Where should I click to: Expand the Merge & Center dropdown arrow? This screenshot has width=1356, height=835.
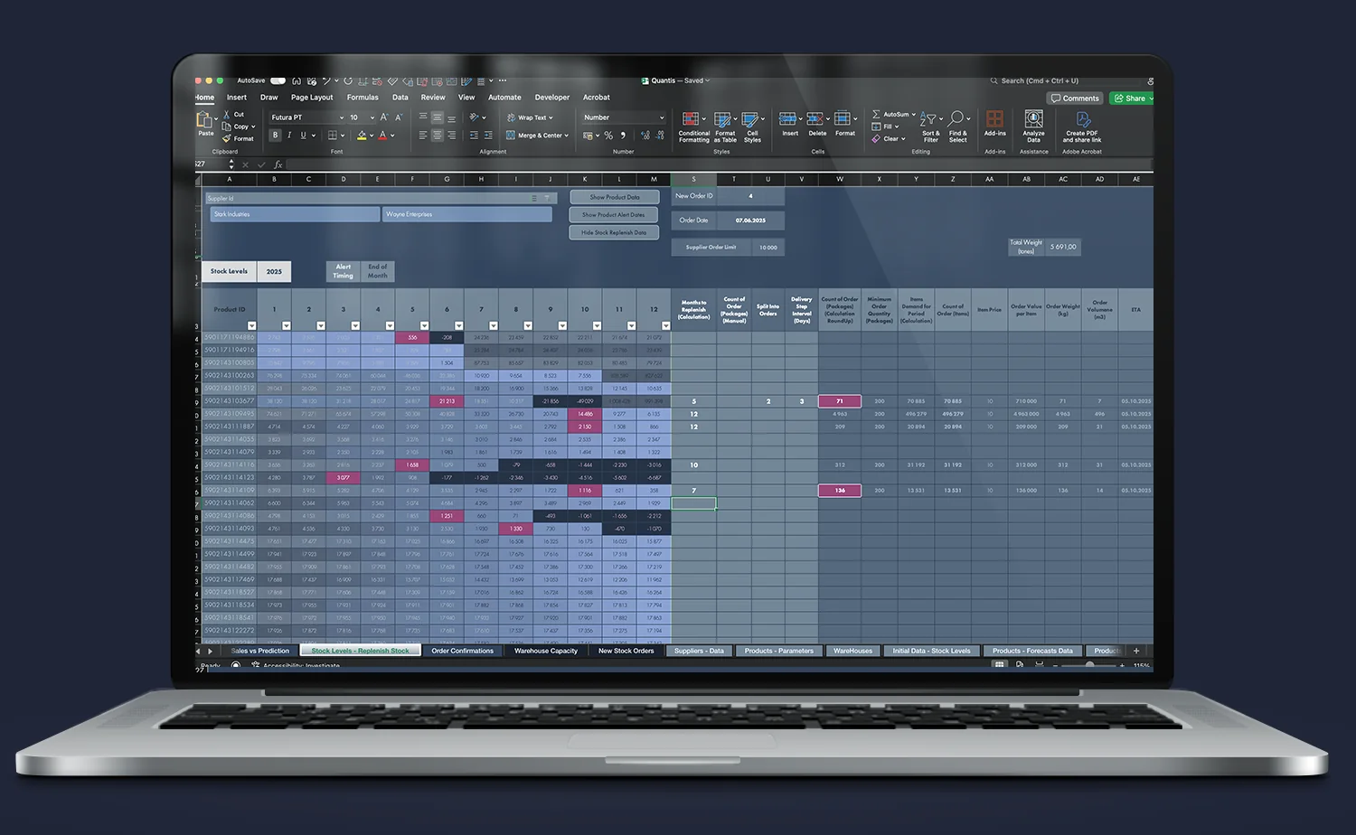[x=567, y=136]
